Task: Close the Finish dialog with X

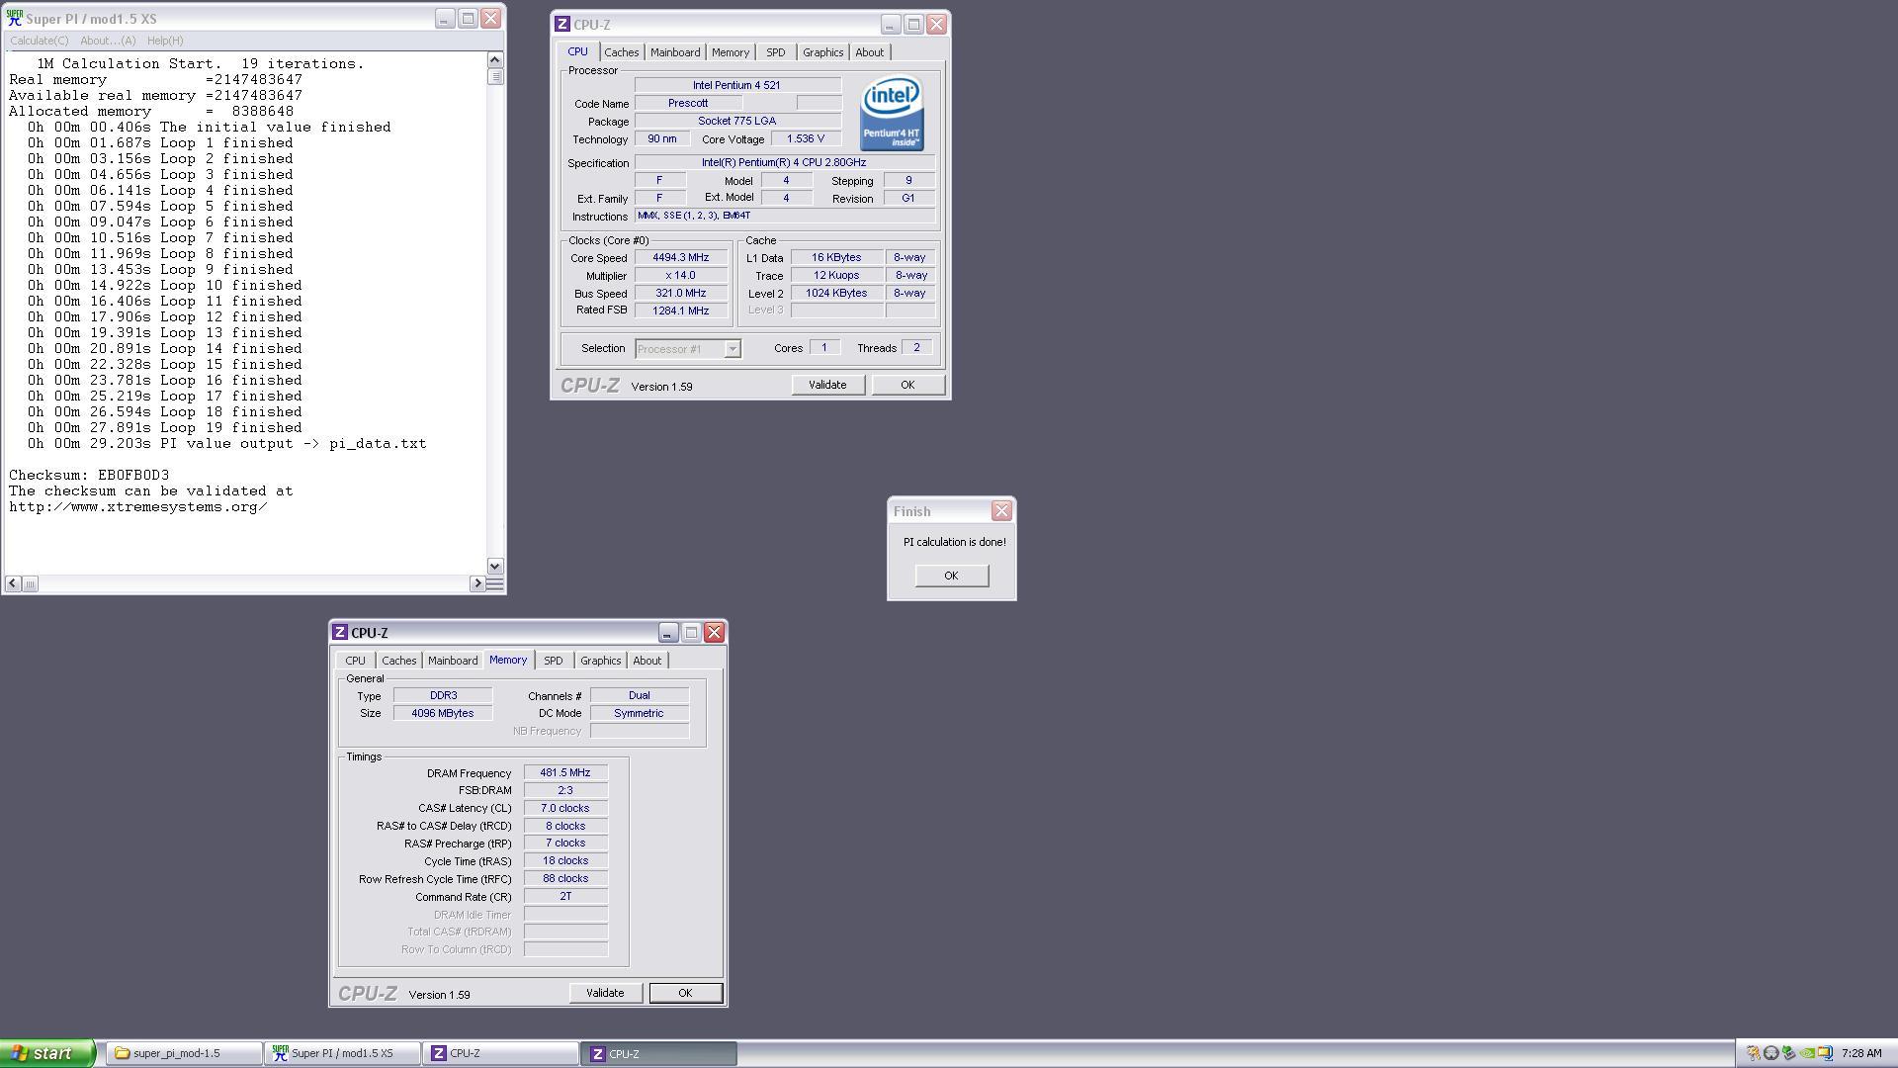Action: (x=1001, y=511)
